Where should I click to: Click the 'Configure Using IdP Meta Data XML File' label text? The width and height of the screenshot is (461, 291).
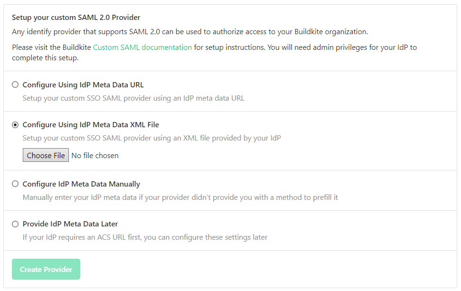pyautogui.click(x=91, y=125)
